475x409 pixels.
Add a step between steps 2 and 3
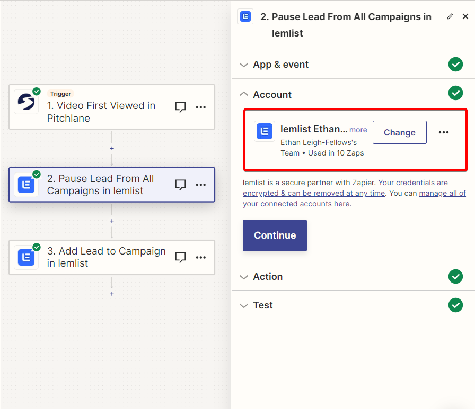click(112, 221)
